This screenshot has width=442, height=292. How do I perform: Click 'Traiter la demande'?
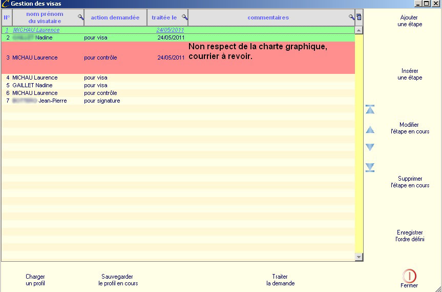(x=280, y=280)
